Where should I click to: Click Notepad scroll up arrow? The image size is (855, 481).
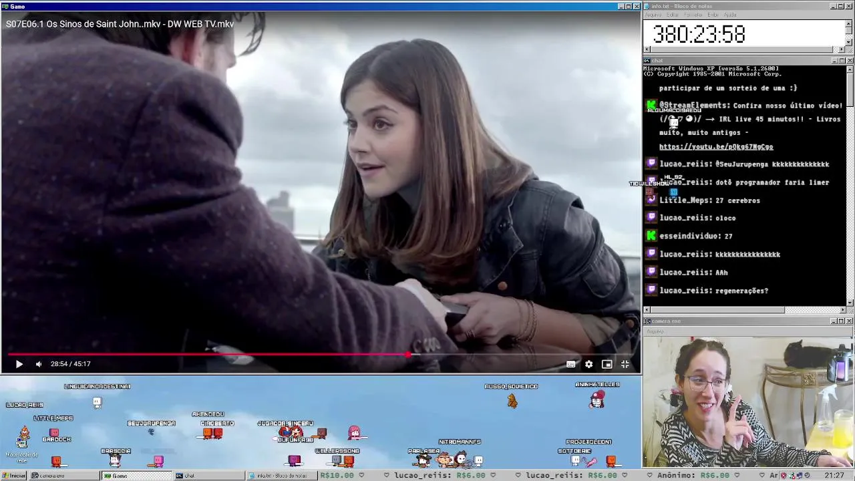point(849,23)
